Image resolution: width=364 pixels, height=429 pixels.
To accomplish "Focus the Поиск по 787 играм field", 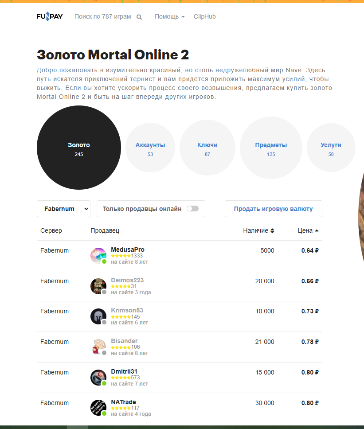I will (x=102, y=16).
